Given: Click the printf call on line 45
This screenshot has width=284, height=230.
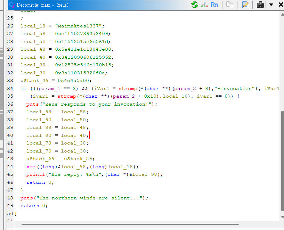Looking at the screenshot, I should [x=36, y=174].
